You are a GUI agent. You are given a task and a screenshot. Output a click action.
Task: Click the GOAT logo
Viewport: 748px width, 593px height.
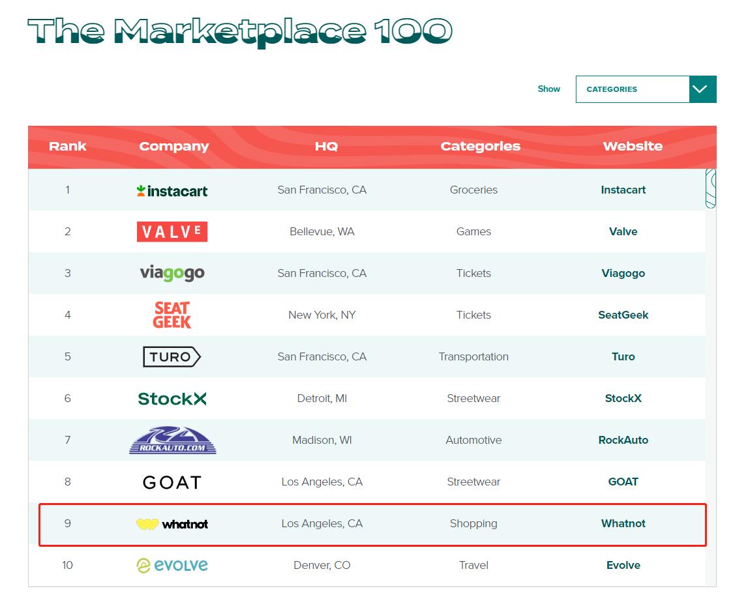click(172, 482)
